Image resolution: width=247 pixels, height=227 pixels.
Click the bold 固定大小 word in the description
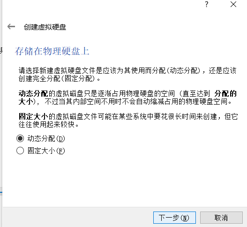pyautogui.click(x=33, y=116)
